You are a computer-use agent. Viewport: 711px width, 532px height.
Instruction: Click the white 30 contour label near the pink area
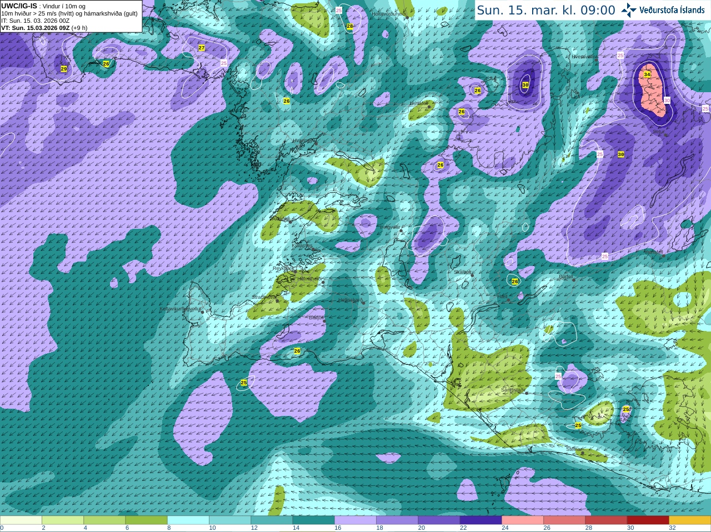point(667,100)
